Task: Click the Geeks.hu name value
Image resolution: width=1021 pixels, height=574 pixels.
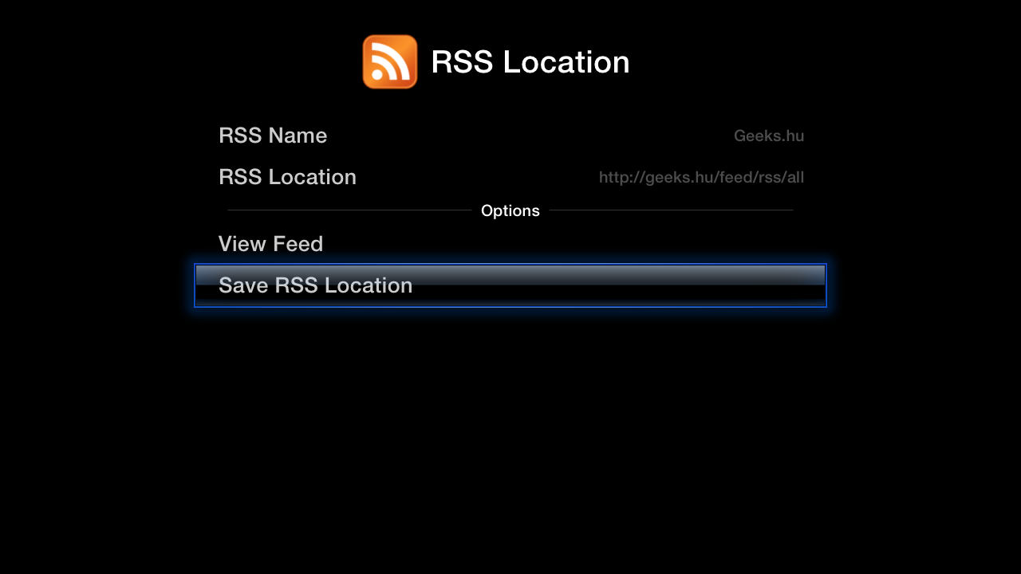Action: click(x=768, y=136)
